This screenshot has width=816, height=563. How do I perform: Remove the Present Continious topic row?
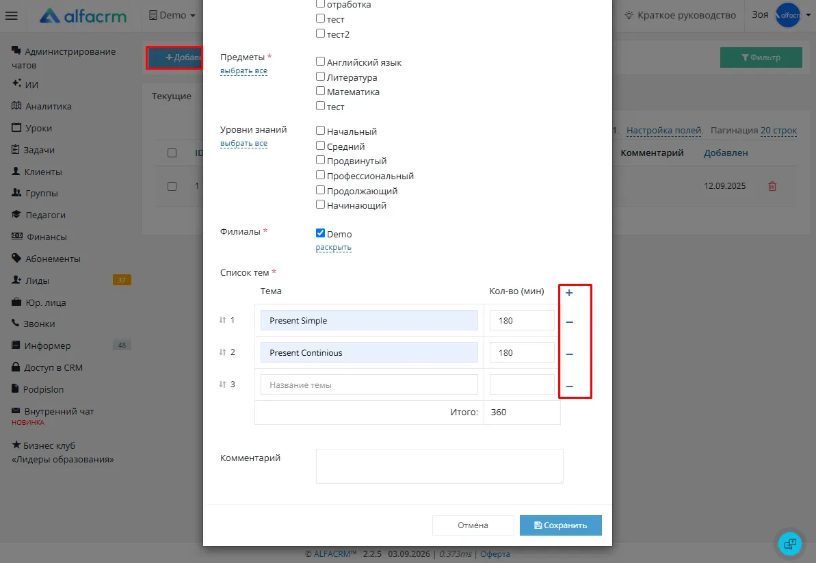(569, 354)
